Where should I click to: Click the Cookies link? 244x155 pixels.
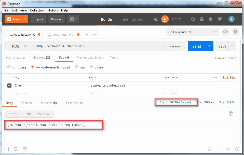coord(221,58)
